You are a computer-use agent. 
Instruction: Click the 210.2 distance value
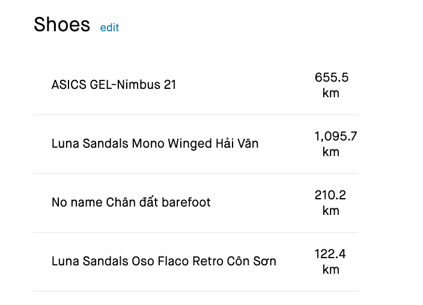330,195
